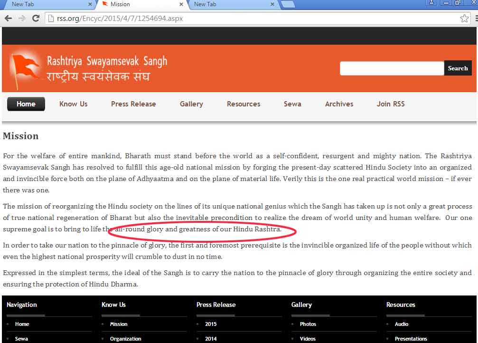The width and height of the screenshot is (478, 343).
Task: Click the paragraph starting 'For the welfare'
Action: coord(237,173)
